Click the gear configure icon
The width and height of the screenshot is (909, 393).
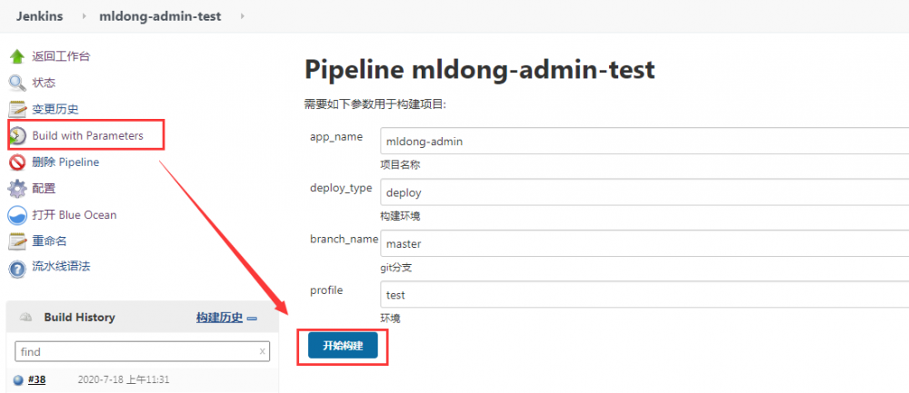17,189
